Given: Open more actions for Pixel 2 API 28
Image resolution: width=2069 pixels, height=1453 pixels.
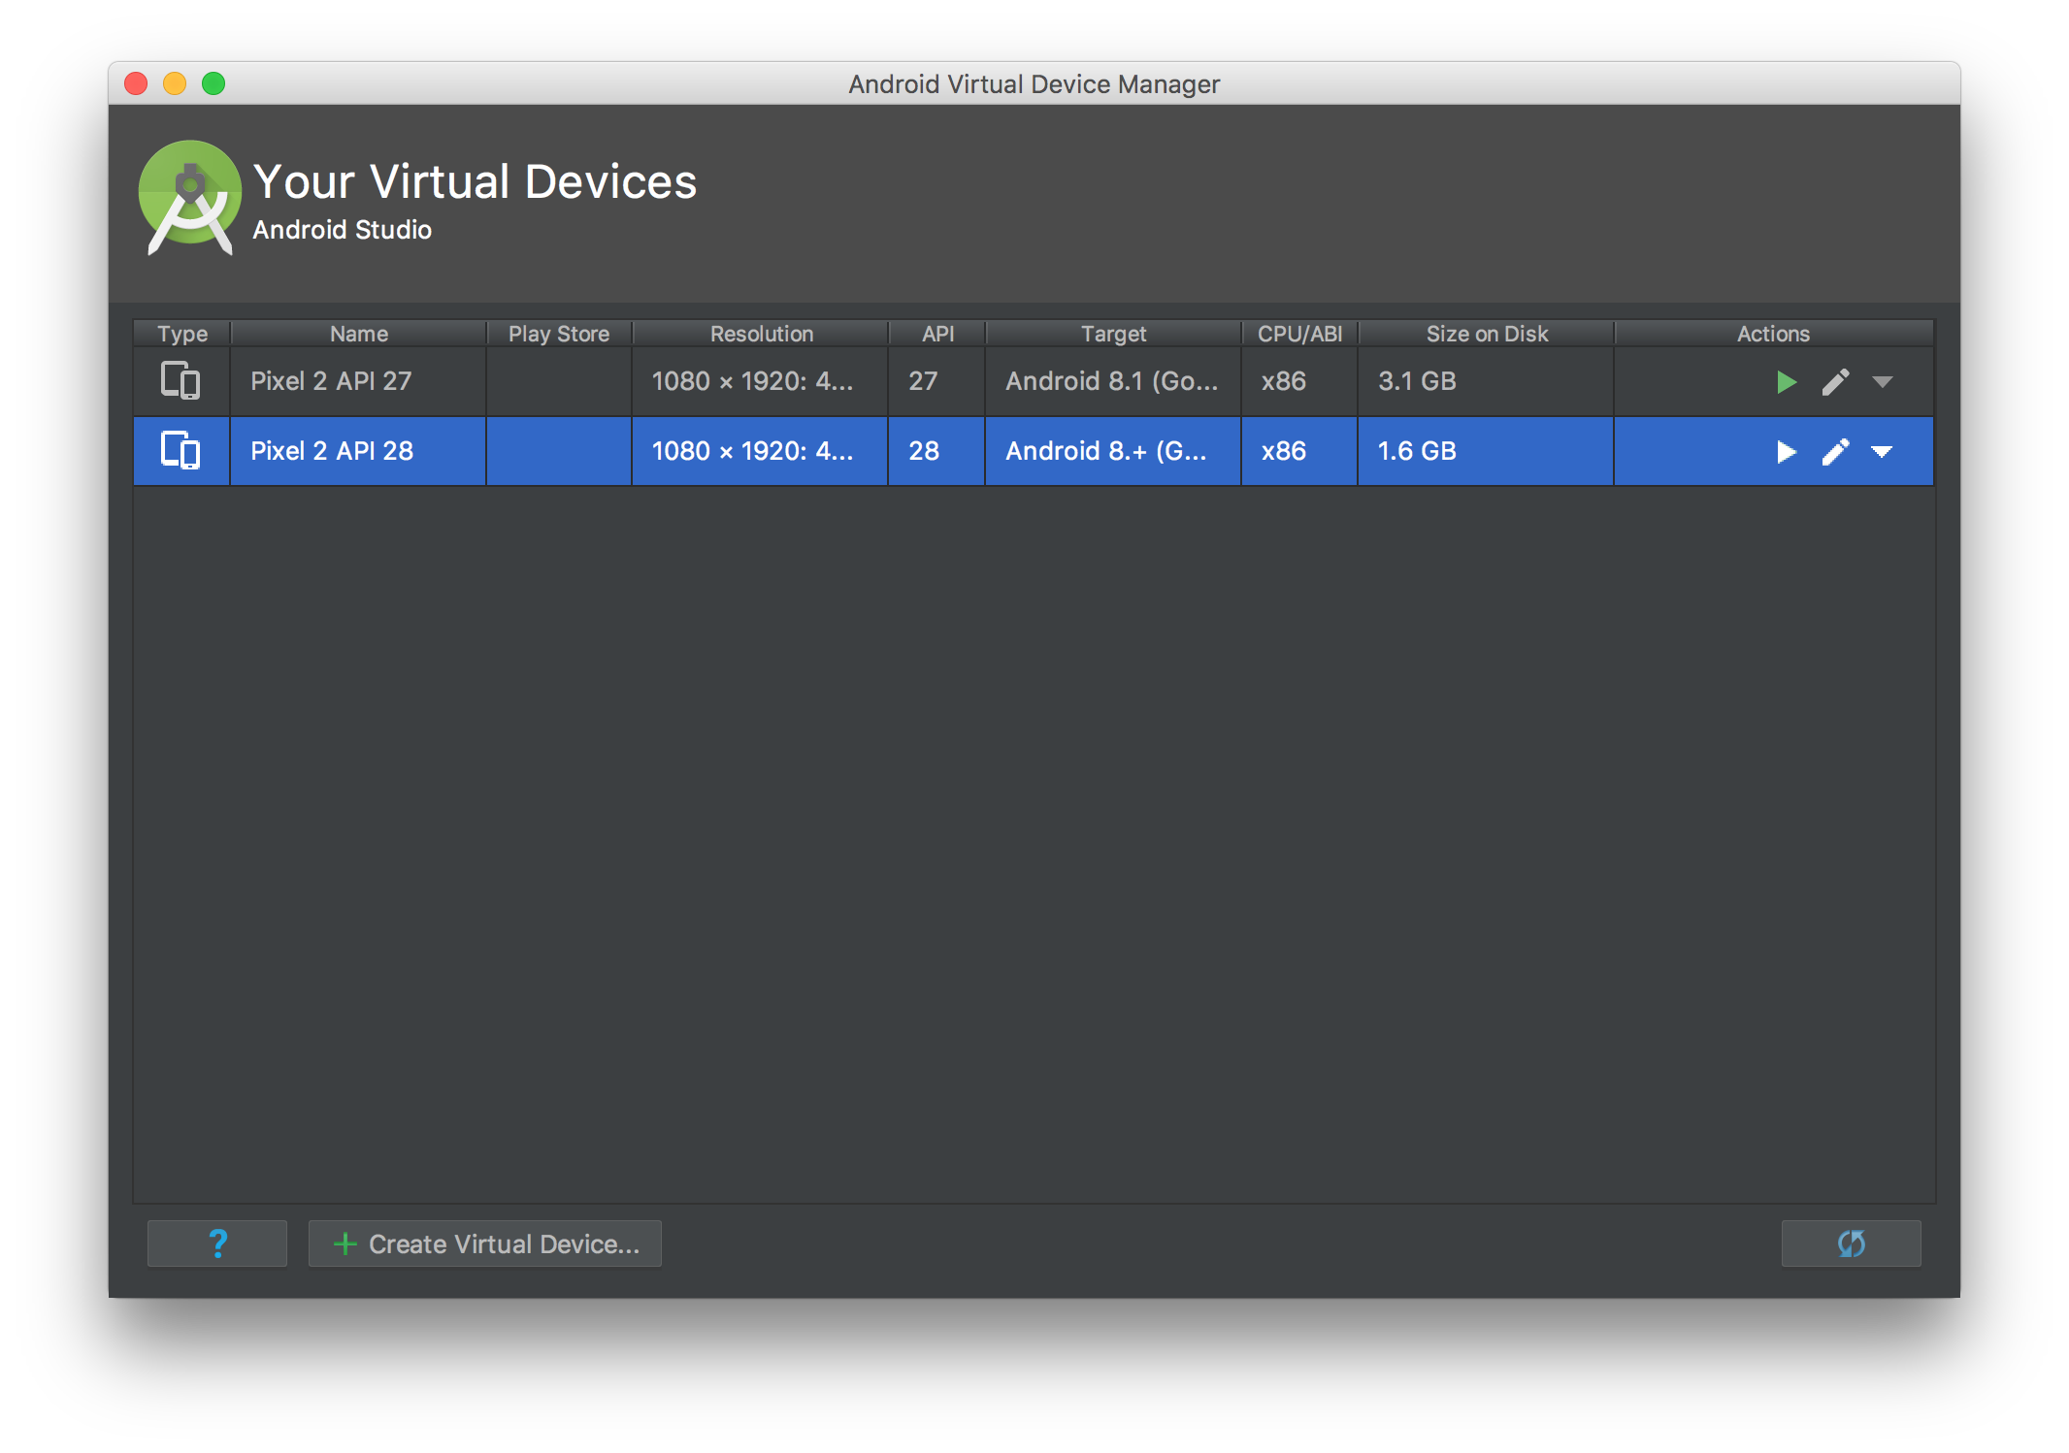Looking at the screenshot, I should click(x=1884, y=452).
